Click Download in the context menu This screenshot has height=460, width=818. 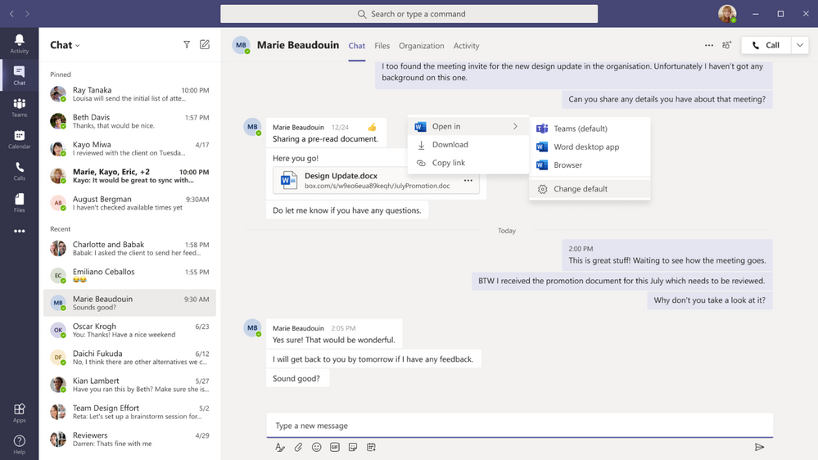(x=450, y=145)
